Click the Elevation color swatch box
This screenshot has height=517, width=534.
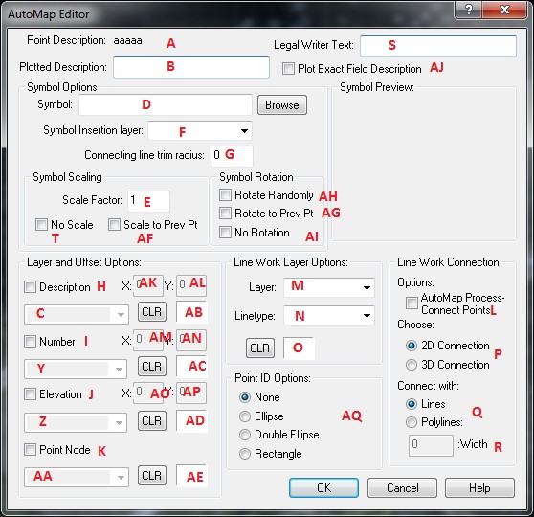coord(191,421)
